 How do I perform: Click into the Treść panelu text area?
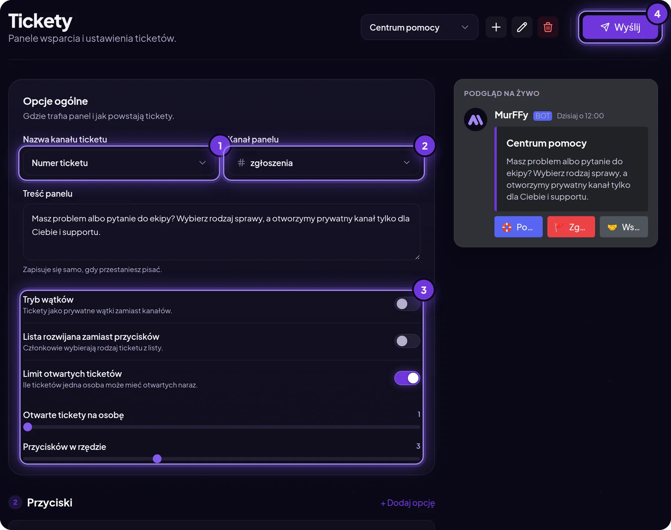point(221,232)
